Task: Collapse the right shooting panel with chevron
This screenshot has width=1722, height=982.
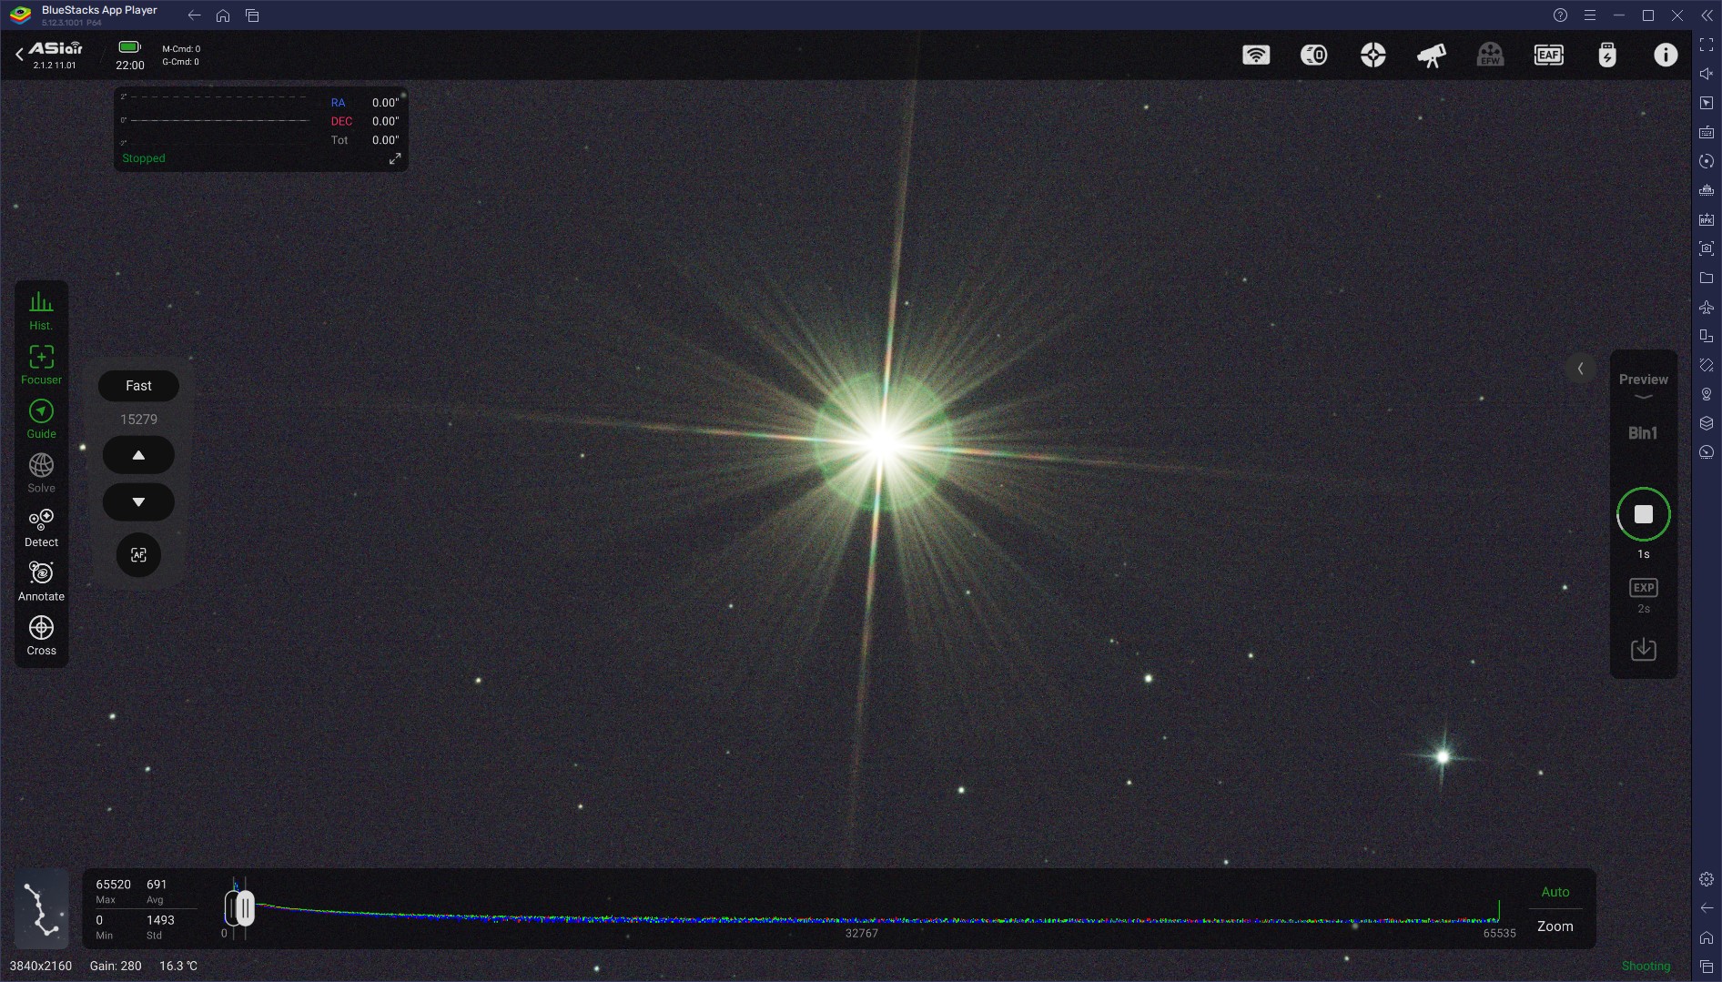Action: (x=1580, y=369)
